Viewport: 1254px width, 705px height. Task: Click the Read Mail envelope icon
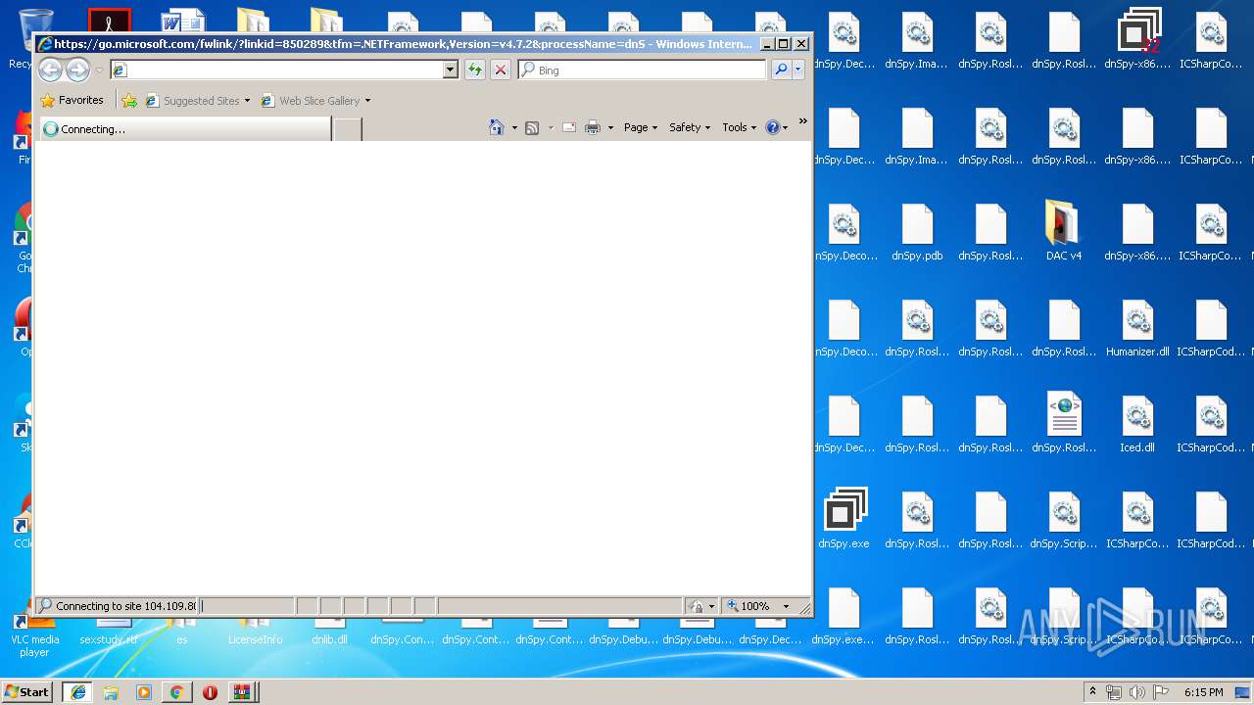click(568, 127)
